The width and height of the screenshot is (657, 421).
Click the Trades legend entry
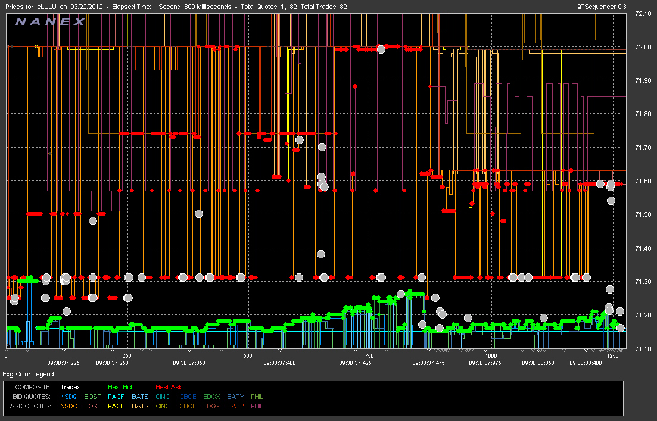[x=70, y=387]
